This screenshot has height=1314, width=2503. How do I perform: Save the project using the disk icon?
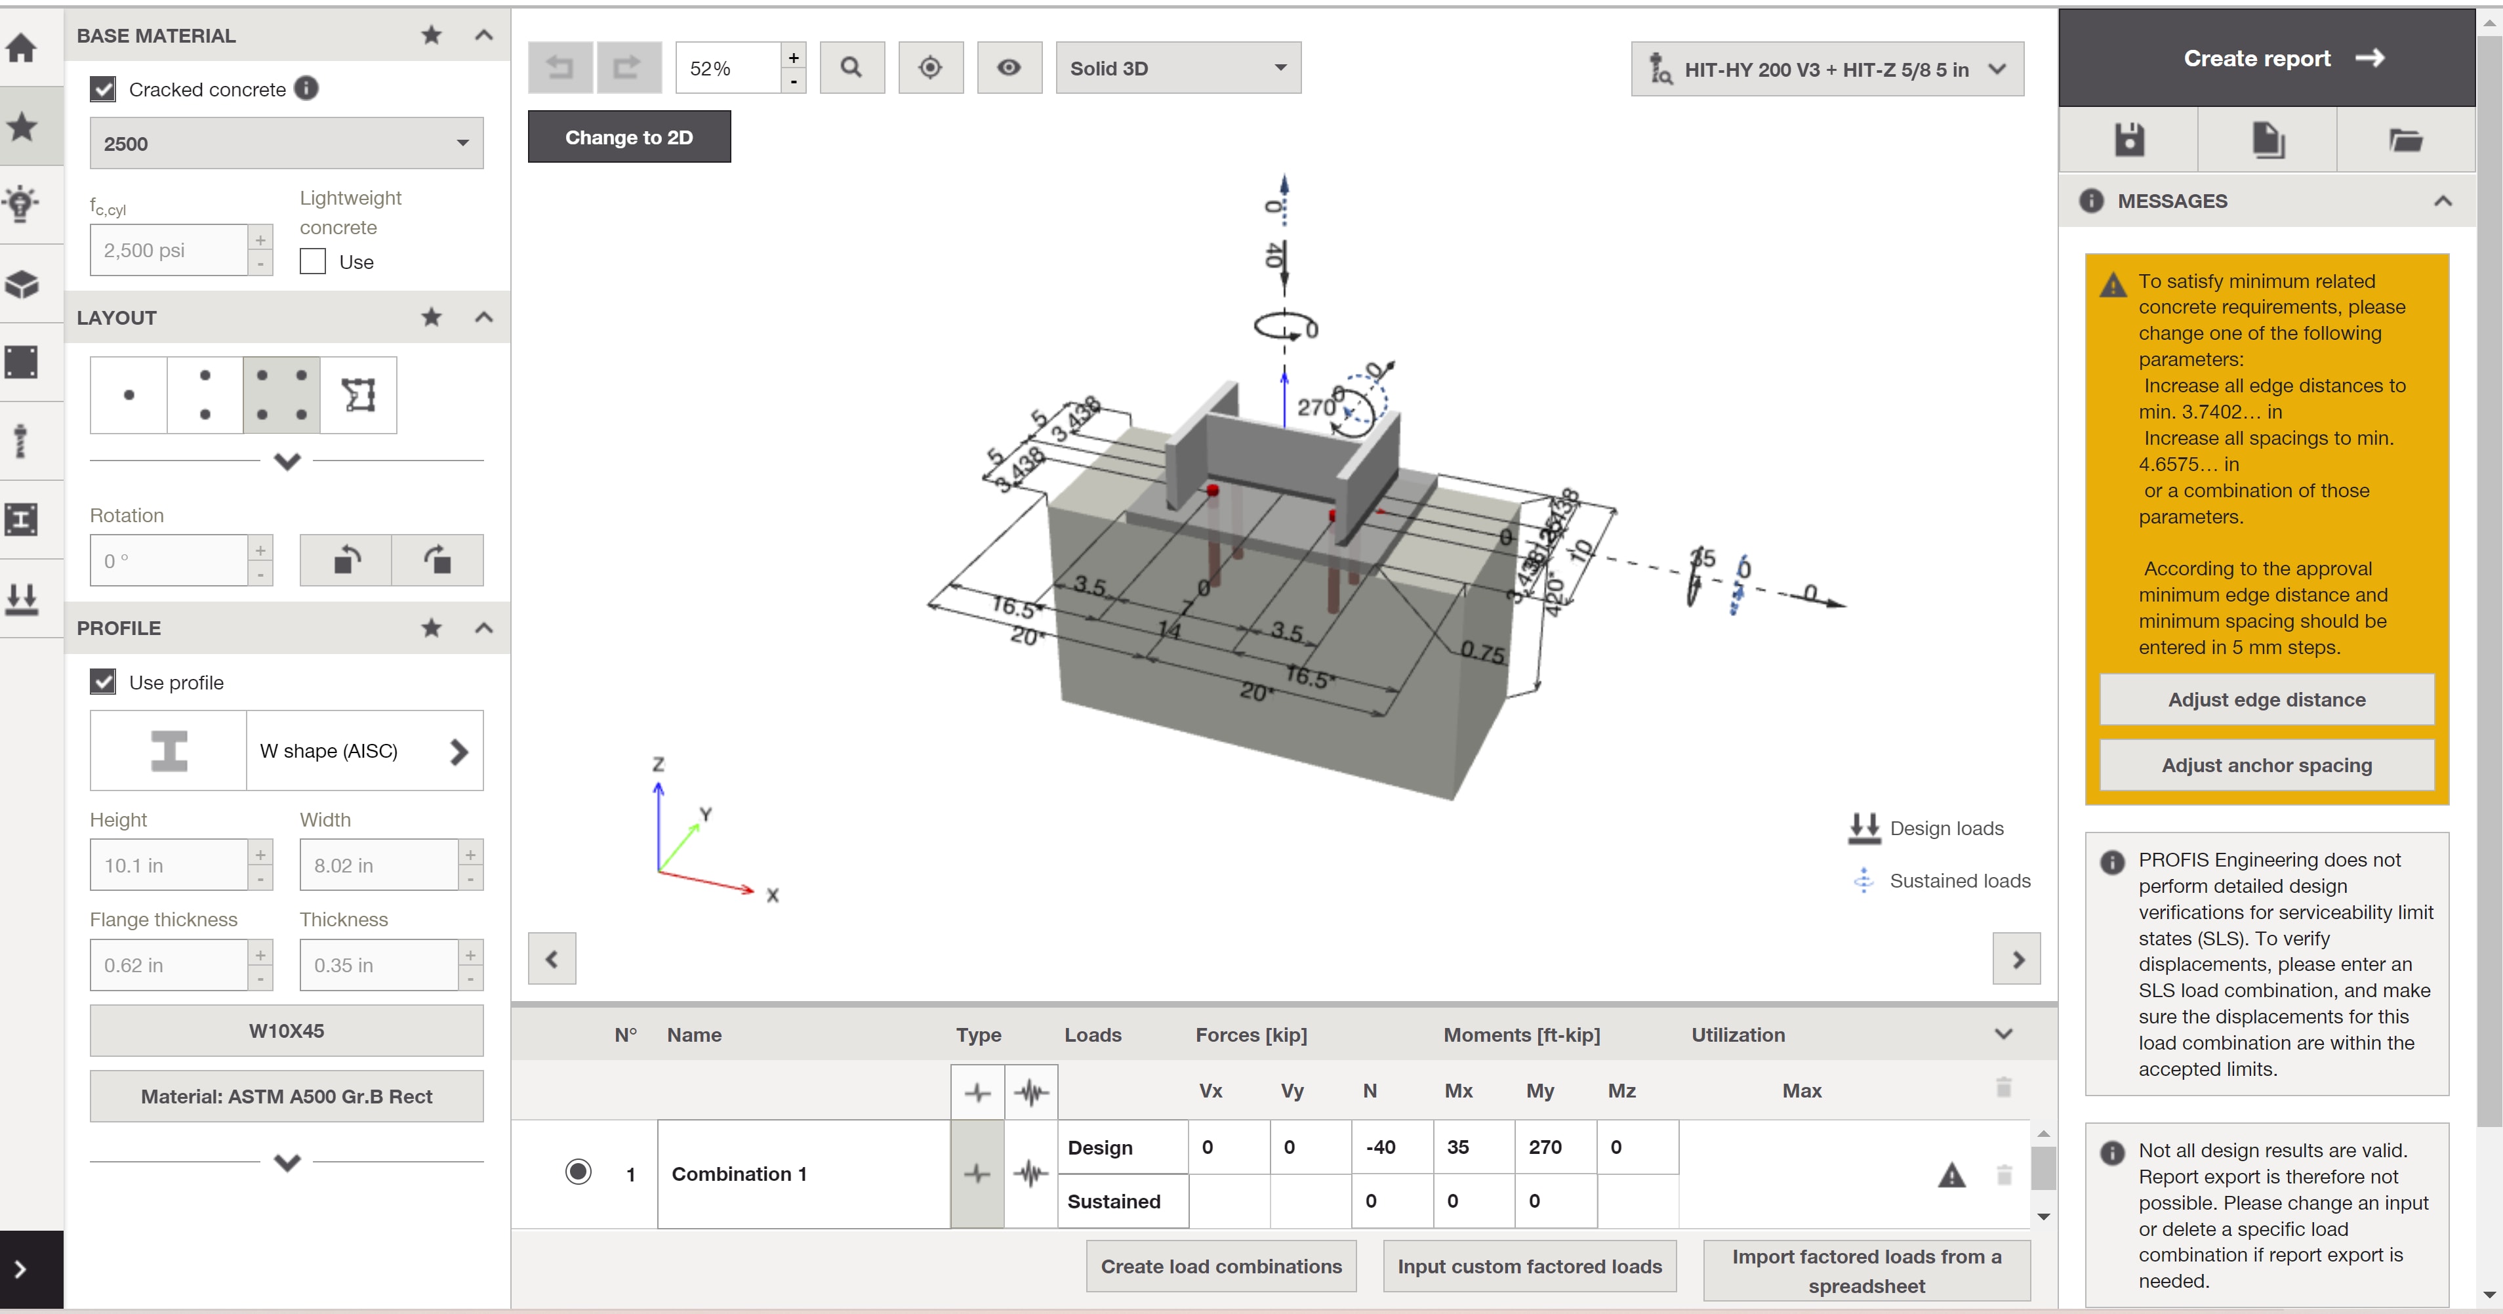pyautogui.click(x=2129, y=139)
